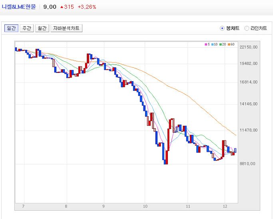Click the green 20-day average legend swatch
This screenshot has width=273, height=219.
[x=221, y=45]
